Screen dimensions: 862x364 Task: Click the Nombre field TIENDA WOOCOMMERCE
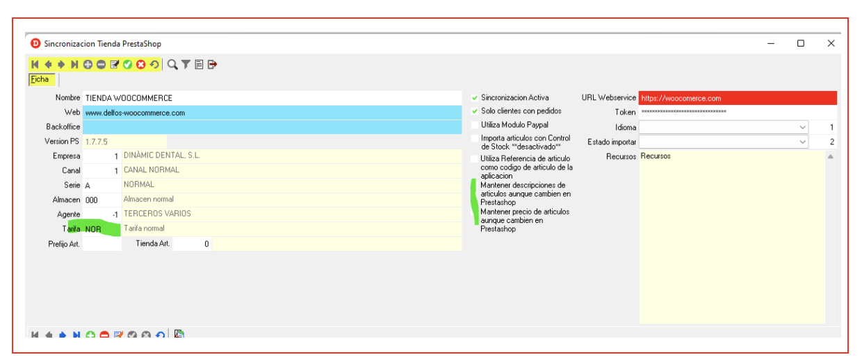(272, 98)
